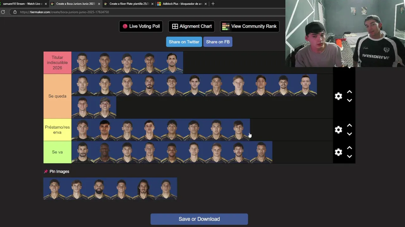Move the Se queda row up with its arrow
Image resolution: width=405 pixels, height=227 pixels.
349,92
